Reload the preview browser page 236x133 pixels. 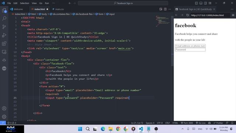[188, 15]
